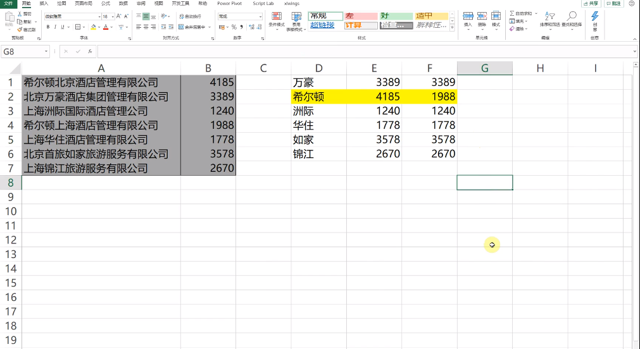Click Merge and Center (合并后居中)

pyautogui.click(x=192, y=27)
